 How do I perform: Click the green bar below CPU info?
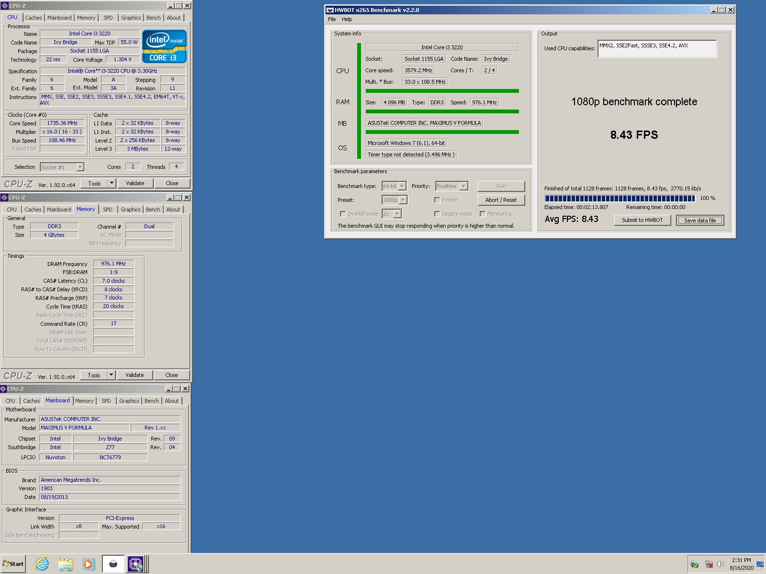click(x=442, y=91)
